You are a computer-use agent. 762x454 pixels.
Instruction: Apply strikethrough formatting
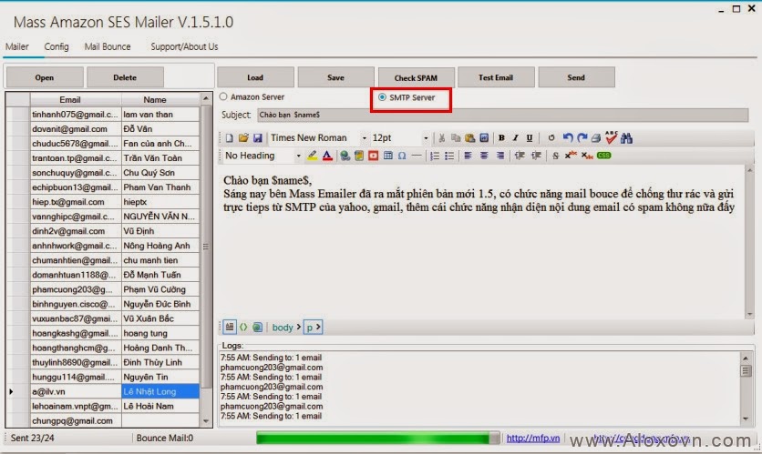[555, 156]
